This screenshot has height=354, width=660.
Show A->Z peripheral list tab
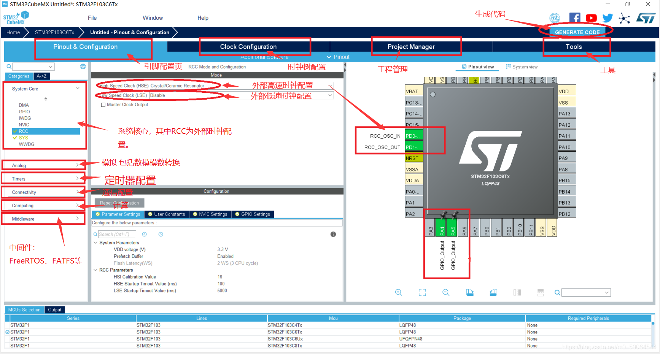(41, 76)
